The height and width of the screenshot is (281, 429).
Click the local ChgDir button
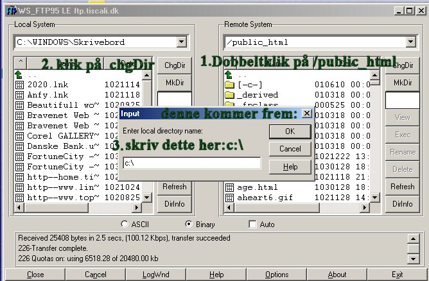coord(175,65)
